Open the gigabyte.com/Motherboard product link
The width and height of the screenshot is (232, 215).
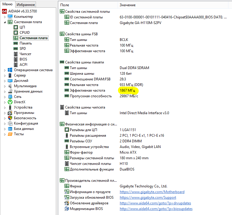point(152,192)
